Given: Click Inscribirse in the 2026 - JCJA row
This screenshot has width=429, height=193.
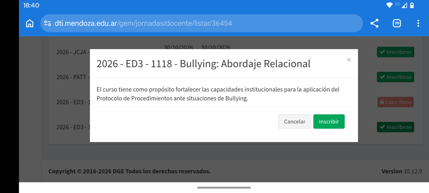Looking at the screenshot, I should [x=395, y=52].
